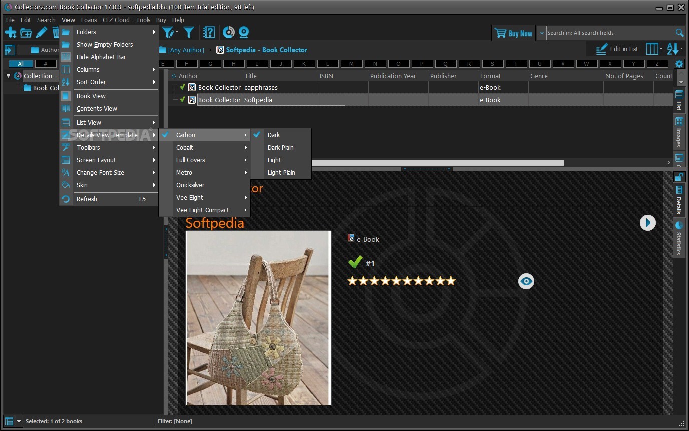689x431 pixels.
Task: Click the Softpedia book cover image
Action: [x=258, y=318]
